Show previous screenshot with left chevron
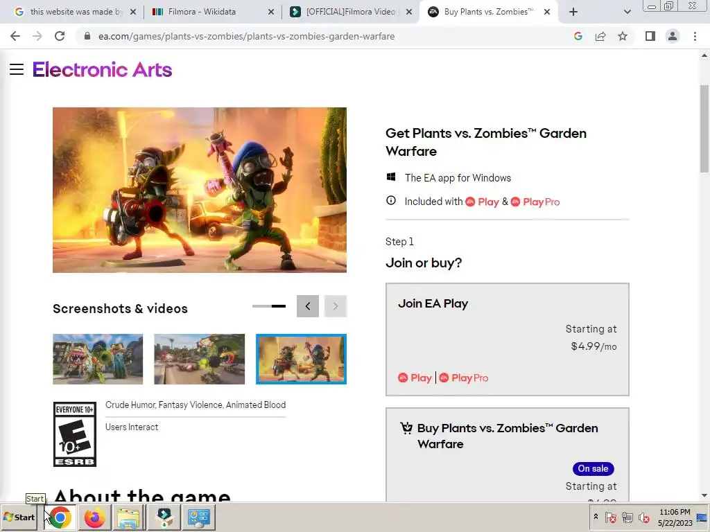This screenshot has width=710, height=532. [308, 306]
